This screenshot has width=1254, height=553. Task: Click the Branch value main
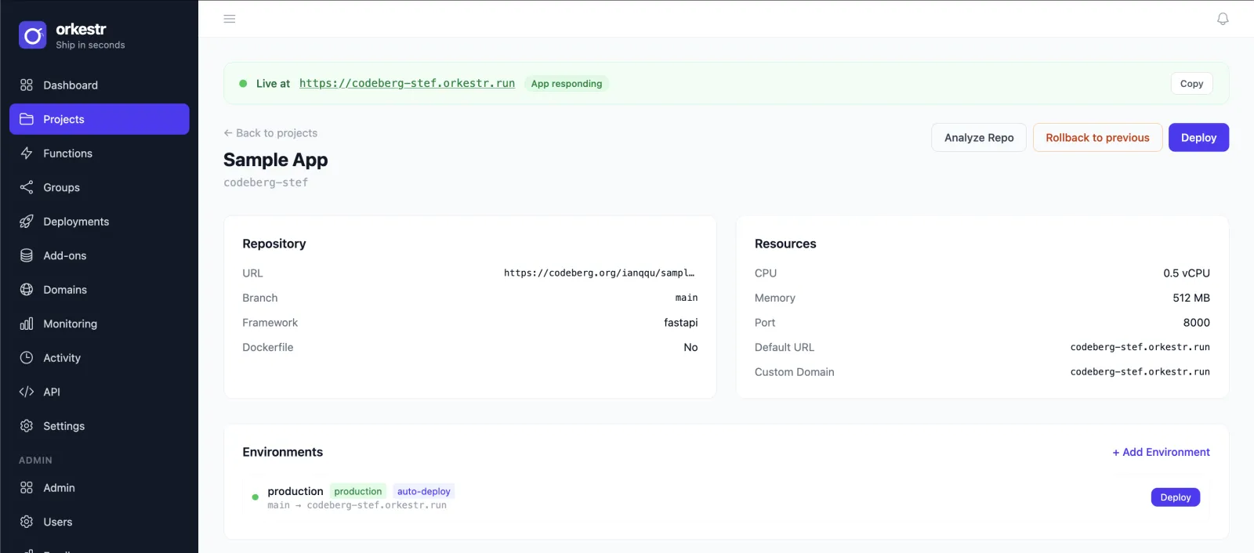687,298
